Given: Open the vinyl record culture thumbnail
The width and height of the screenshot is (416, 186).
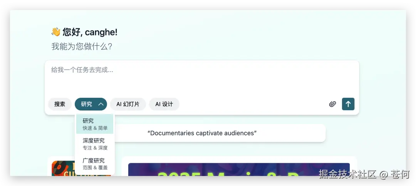Looking at the screenshot, I should [x=63, y=168].
